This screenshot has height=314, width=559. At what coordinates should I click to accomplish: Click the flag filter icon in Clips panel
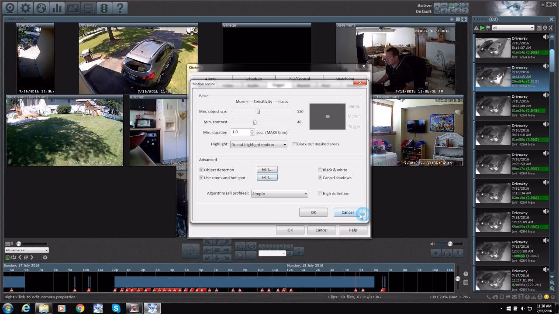488,27
